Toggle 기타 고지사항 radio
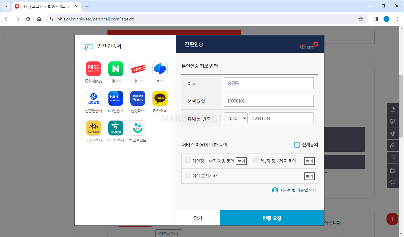 tap(188, 175)
